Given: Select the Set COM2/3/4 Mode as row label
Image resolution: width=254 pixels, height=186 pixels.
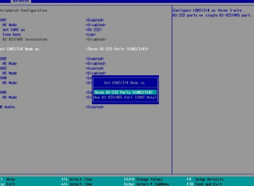Looking at the screenshot, I should tap(20, 49).
